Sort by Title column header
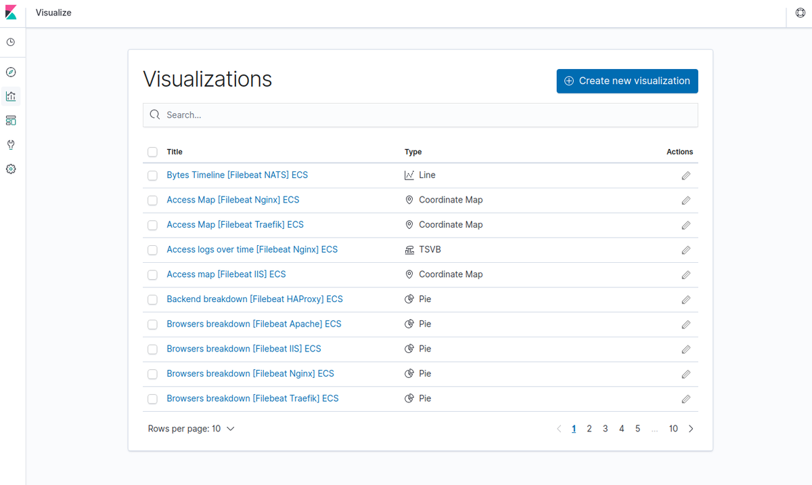The width and height of the screenshot is (812, 485). click(x=175, y=152)
